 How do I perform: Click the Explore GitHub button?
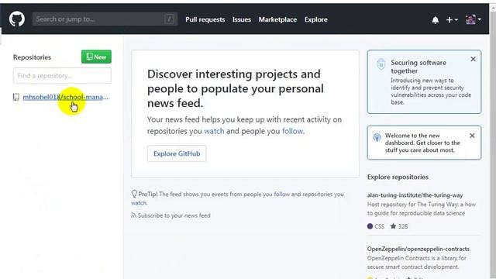[x=177, y=153]
